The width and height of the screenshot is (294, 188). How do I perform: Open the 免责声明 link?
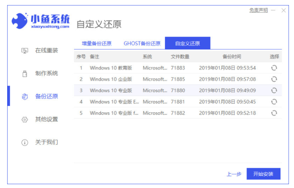point(258,10)
